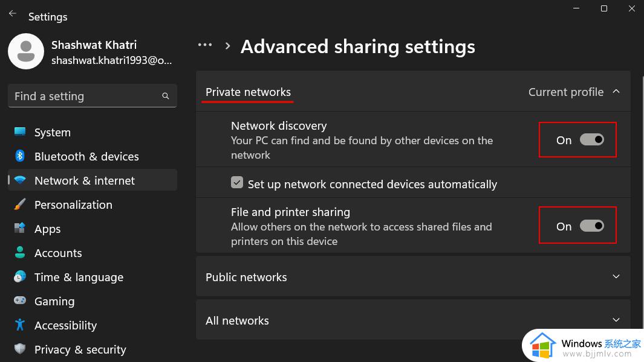644x362 pixels.
Task: Click the Network discovery title
Action: pyautogui.click(x=279, y=125)
